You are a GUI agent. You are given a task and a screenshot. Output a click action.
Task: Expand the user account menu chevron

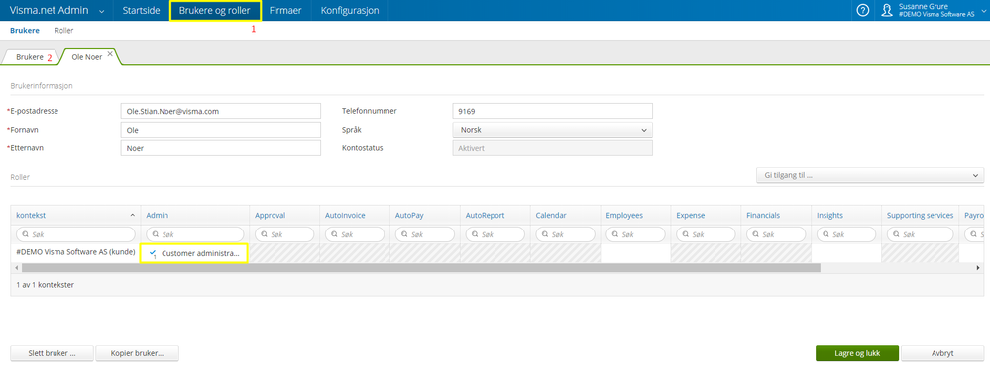click(x=983, y=11)
